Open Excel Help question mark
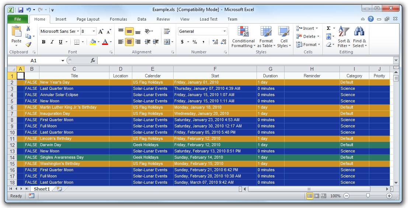Screen dimensions: 408x208 click(x=371, y=19)
